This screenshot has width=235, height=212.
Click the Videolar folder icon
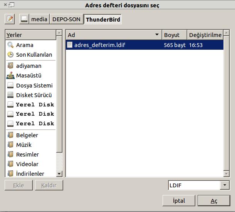click(x=10, y=164)
